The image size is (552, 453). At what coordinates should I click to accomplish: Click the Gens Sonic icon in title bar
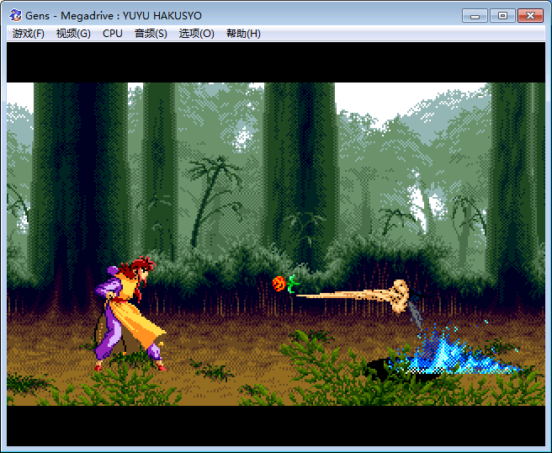coord(15,15)
